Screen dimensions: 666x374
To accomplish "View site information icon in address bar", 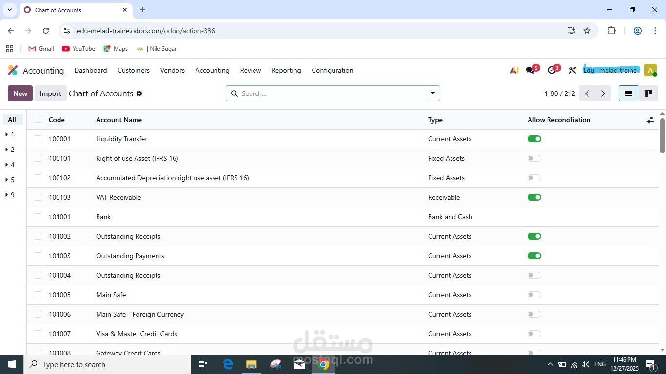I will pos(67,31).
